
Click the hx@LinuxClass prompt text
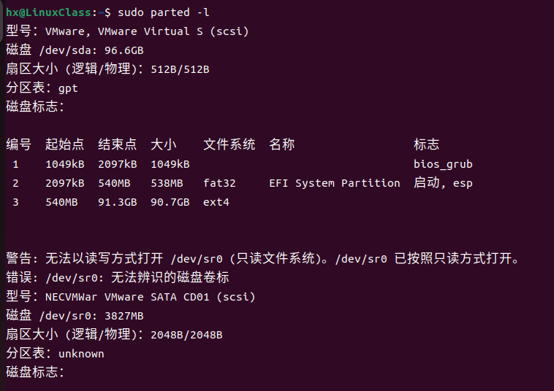[48, 12]
